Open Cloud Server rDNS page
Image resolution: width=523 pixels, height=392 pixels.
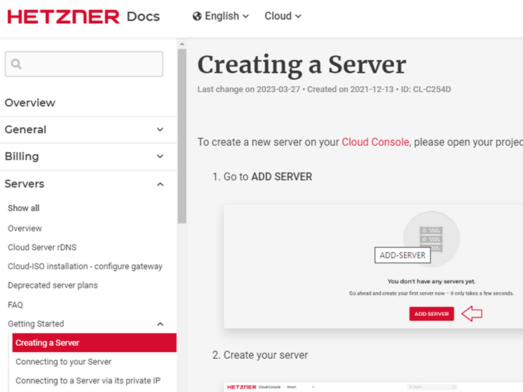click(x=42, y=247)
